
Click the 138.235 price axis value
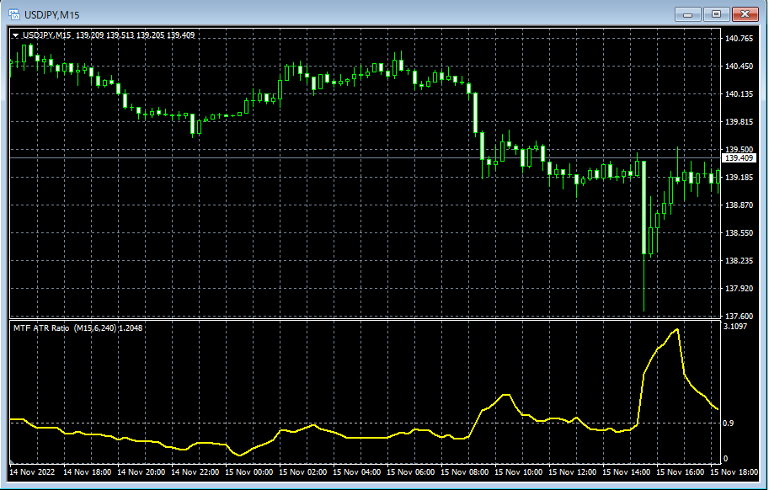(x=739, y=261)
